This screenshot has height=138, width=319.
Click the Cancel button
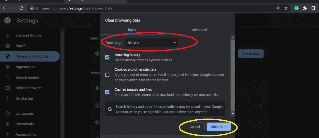click(x=195, y=127)
